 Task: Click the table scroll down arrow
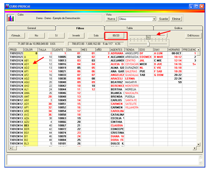coord(198,144)
